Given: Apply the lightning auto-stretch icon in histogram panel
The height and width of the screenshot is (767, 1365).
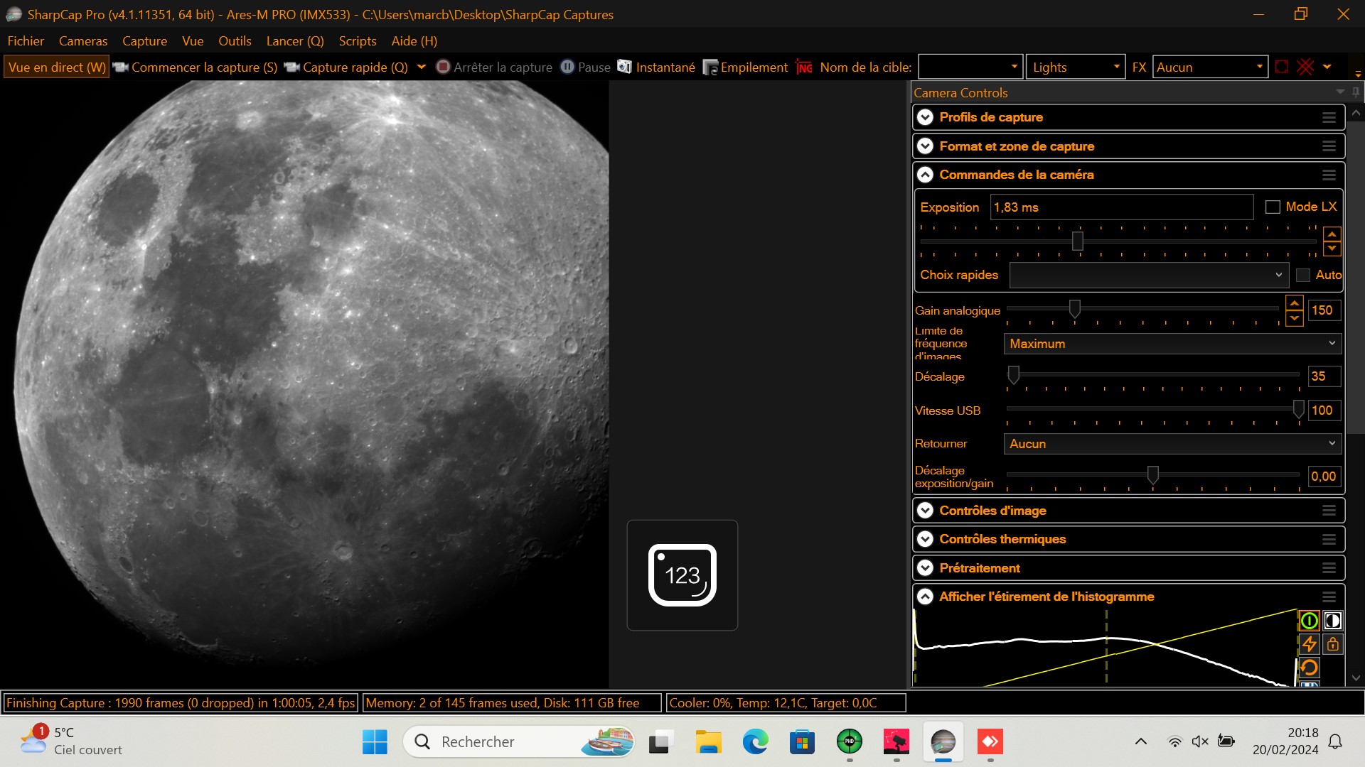Looking at the screenshot, I should (1309, 644).
